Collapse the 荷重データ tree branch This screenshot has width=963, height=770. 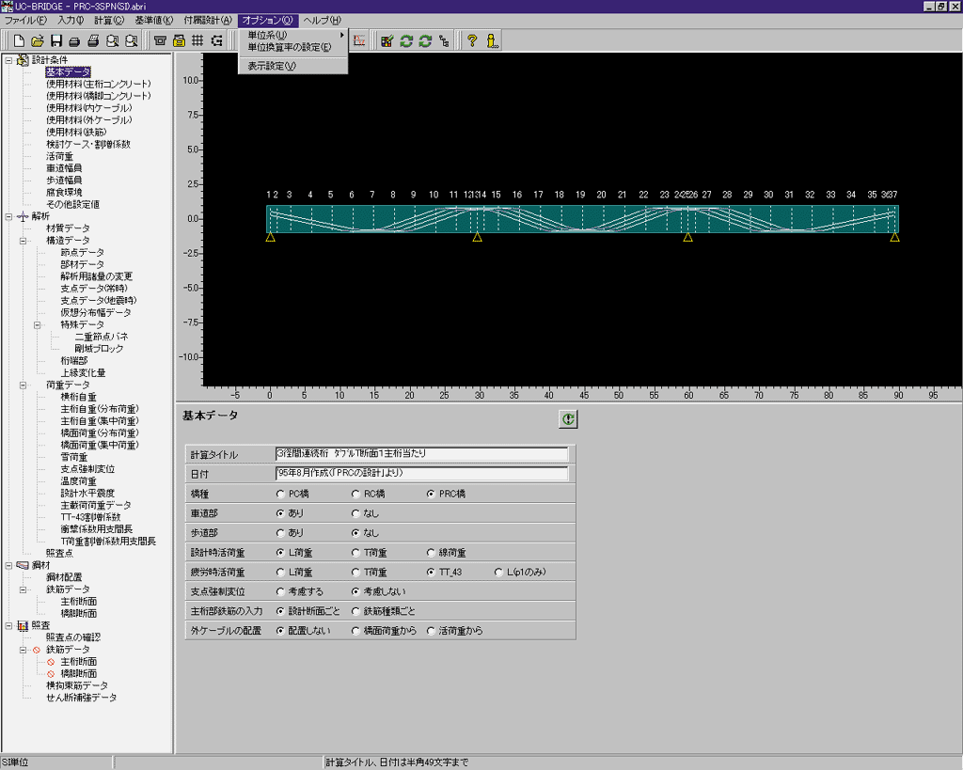click(x=24, y=385)
